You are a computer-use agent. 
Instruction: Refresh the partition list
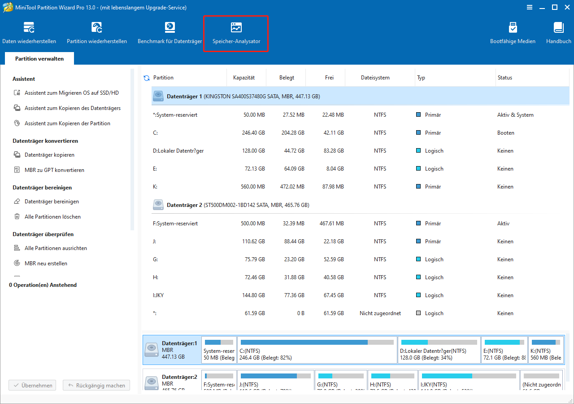point(146,77)
